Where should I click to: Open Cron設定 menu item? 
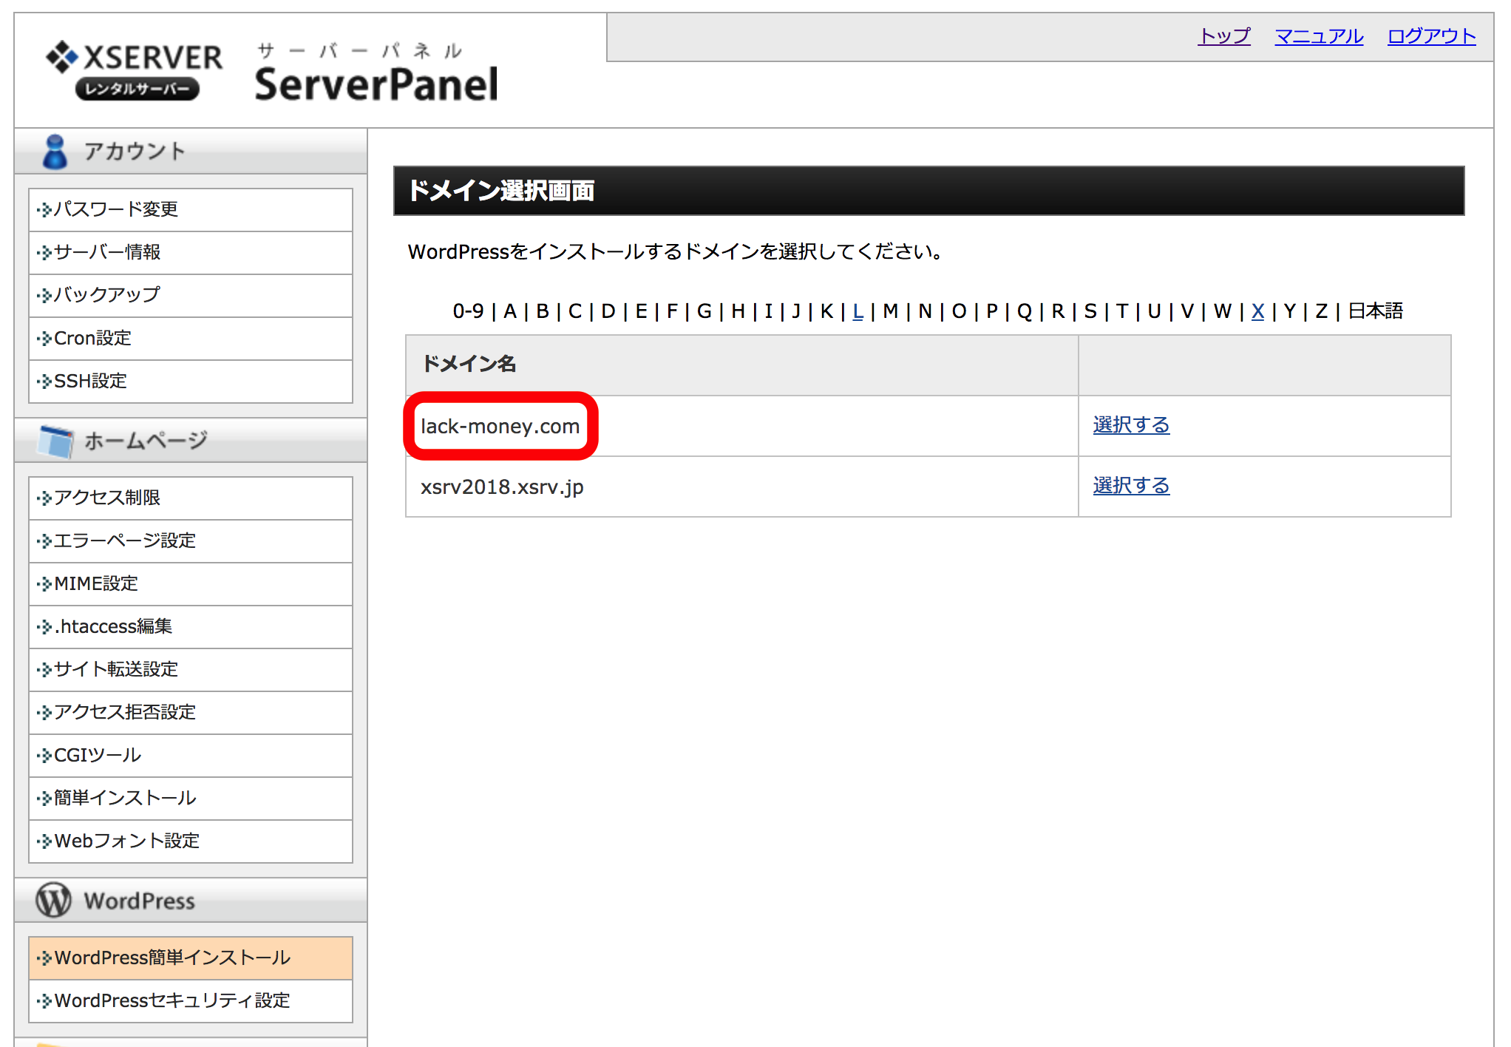pyautogui.click(x=191, y=338)
